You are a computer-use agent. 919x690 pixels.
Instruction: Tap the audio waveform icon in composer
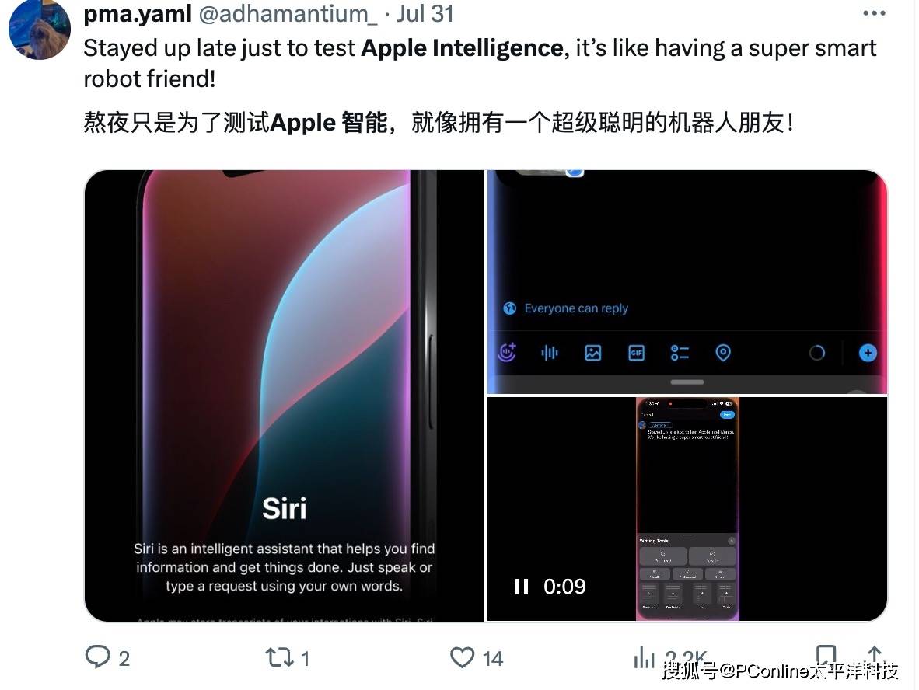pos(549,353)
